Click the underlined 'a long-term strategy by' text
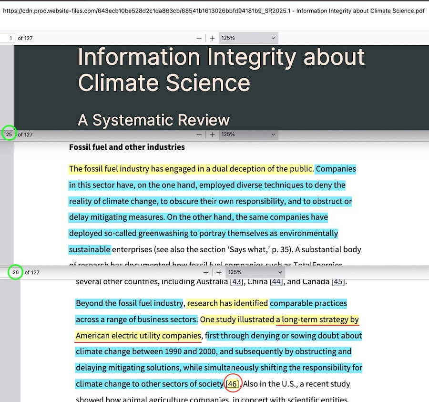Screen dimensions: 429x402 (317, 320)
